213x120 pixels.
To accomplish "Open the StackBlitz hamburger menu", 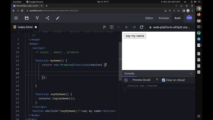I will click(x=16, y=18).
